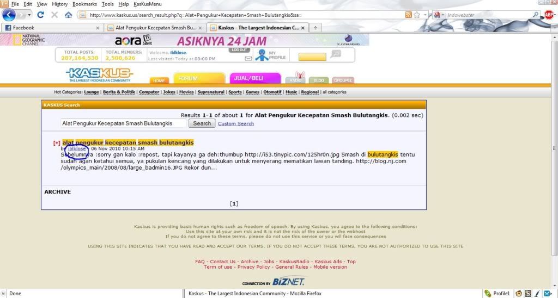Open MY PROFILE avatar icon
This screenshot has width=558, height=298.
click(262, 55)
